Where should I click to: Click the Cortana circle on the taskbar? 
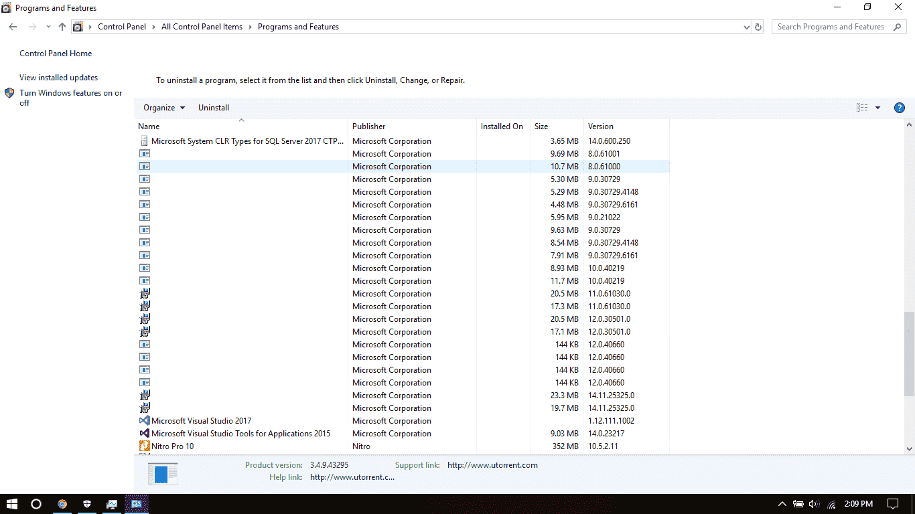tap(36, 504)
